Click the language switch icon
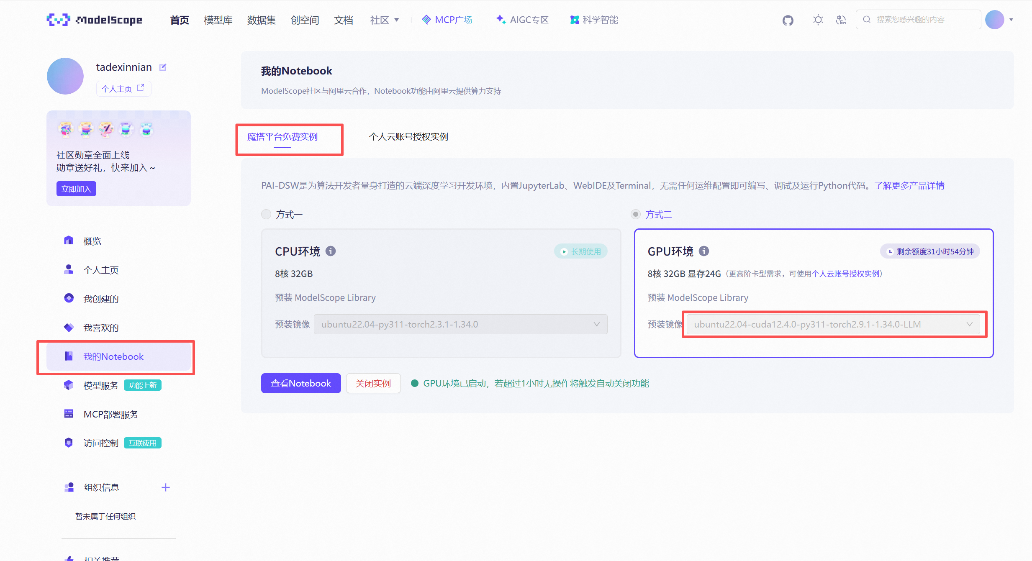This screenshot has width=1032, height=561. (841, 20)
